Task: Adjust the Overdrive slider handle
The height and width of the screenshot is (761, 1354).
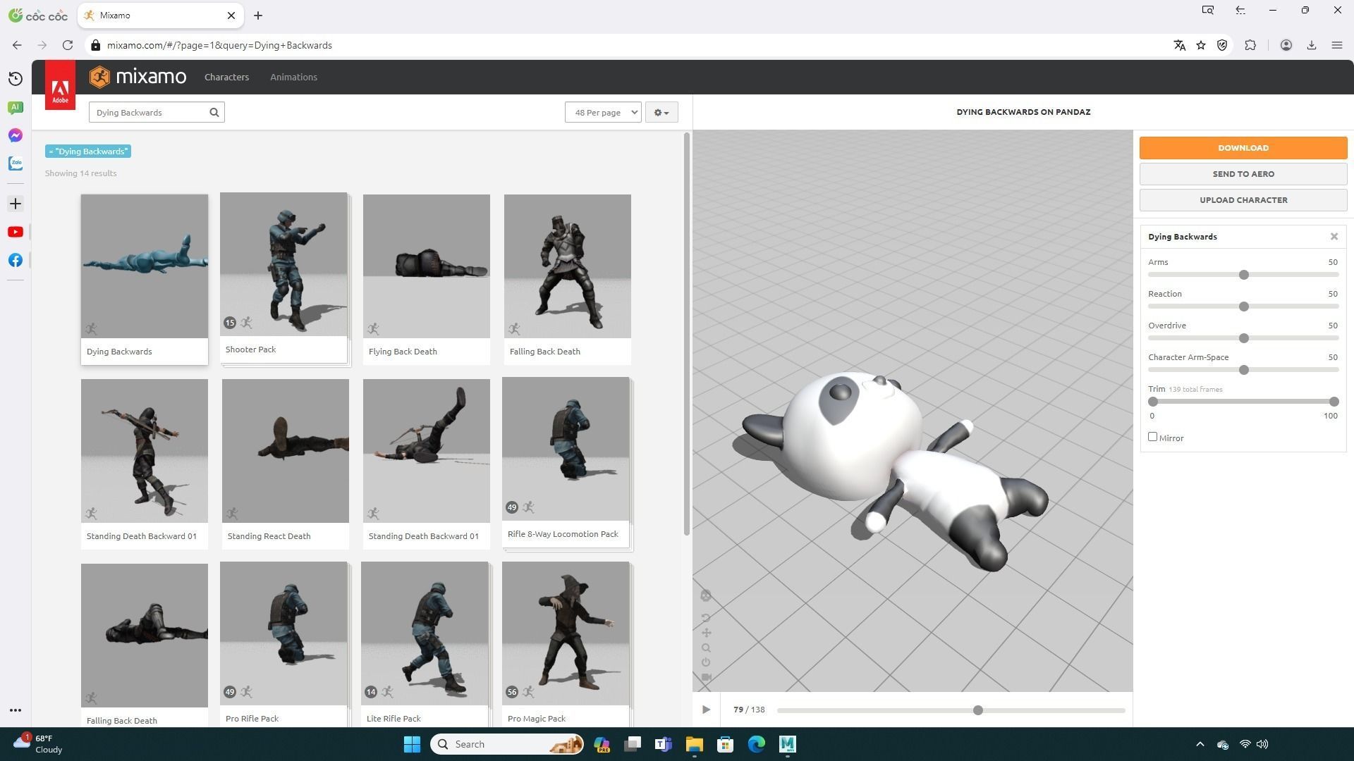Action: pyautogui.click(x=1244, y=338)
